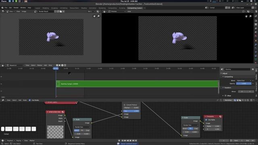
Task: Select the Color and Alpha backdrop channel icon
Action: coord(235,100)
